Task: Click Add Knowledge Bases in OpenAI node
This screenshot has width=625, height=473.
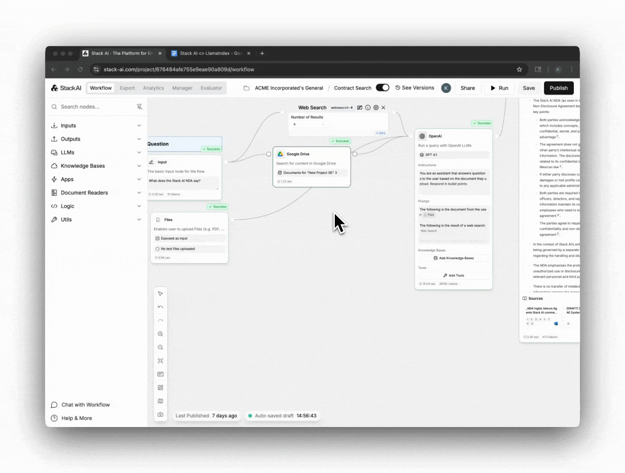Action: pos(453,258)
